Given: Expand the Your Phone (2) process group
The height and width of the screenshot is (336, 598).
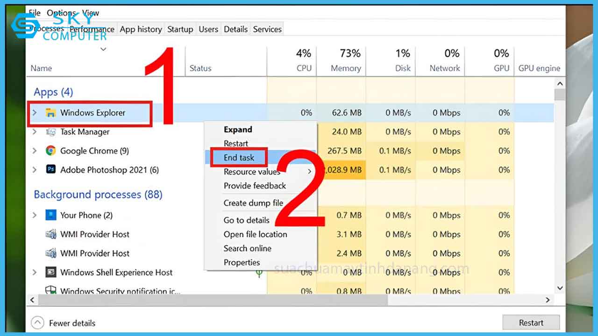Looking at the screenshot, I should (34, 215).
